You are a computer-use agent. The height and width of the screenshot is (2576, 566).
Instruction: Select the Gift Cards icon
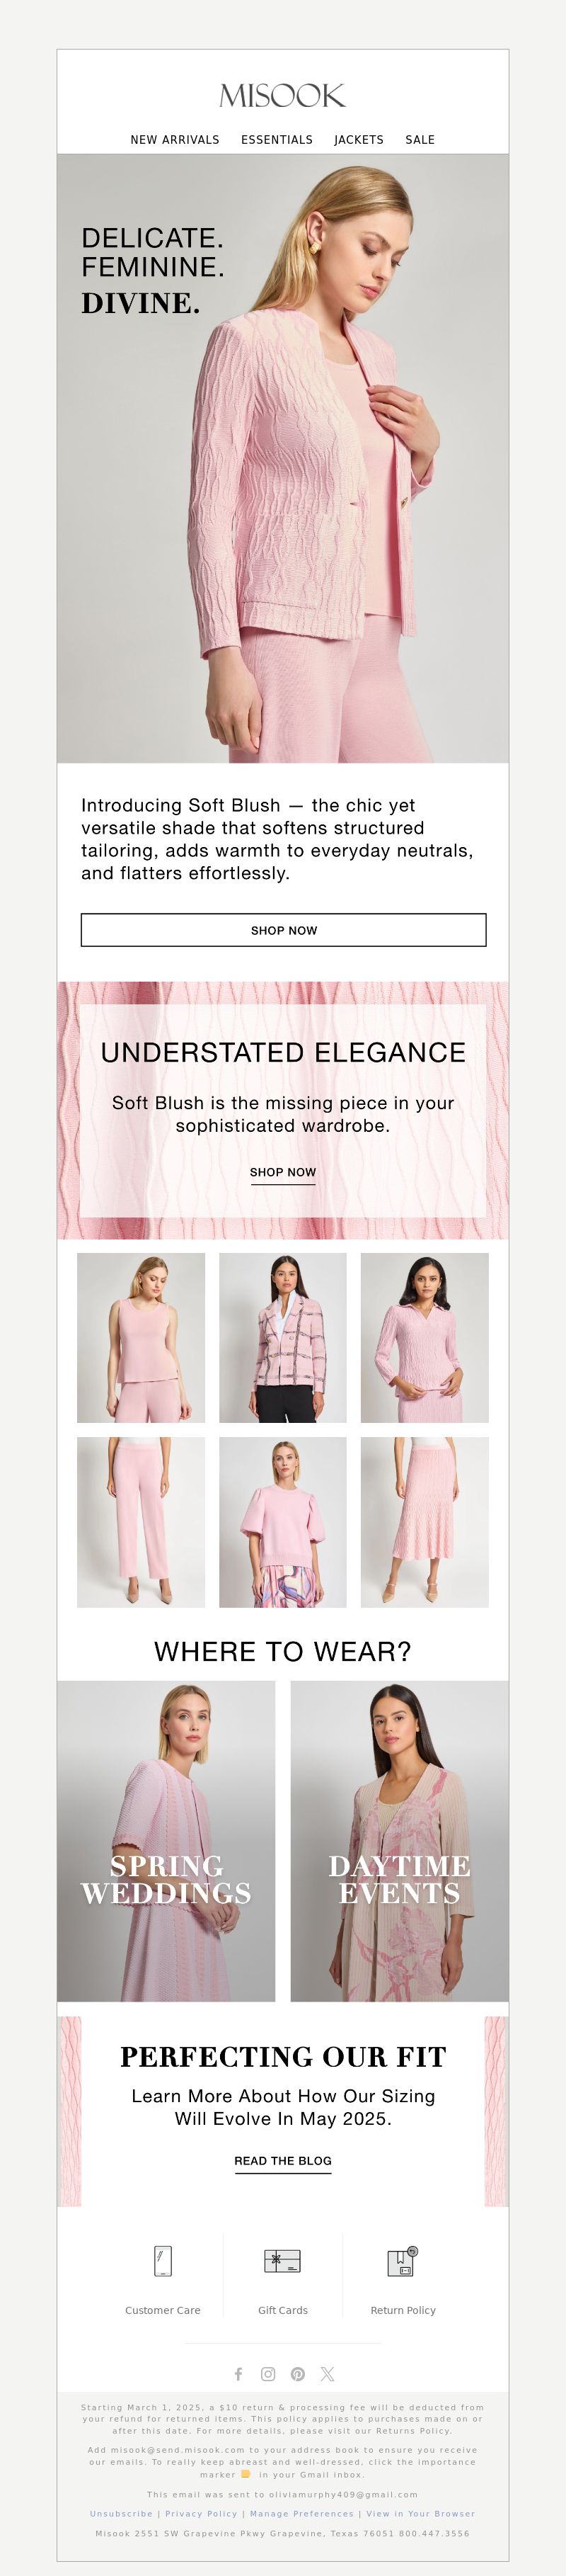point(282,2260)
